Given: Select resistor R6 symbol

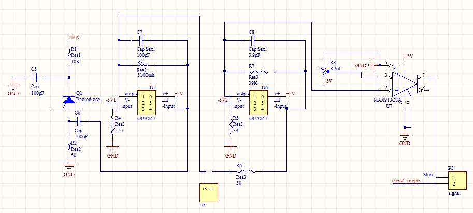Looking at the screenshot, I should (x=247, y=172).
